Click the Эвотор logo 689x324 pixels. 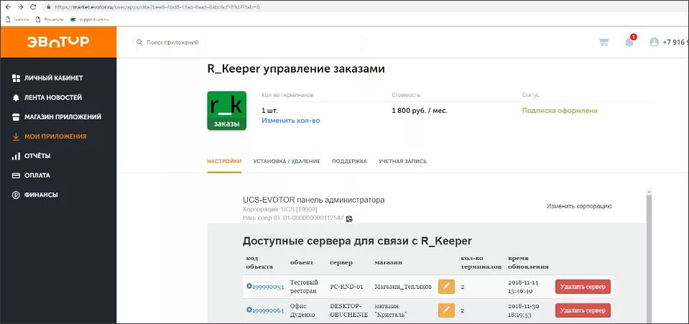[x=58, y=42]
